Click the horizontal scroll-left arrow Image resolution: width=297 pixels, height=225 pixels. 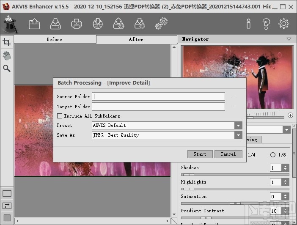tap(17, 221)
